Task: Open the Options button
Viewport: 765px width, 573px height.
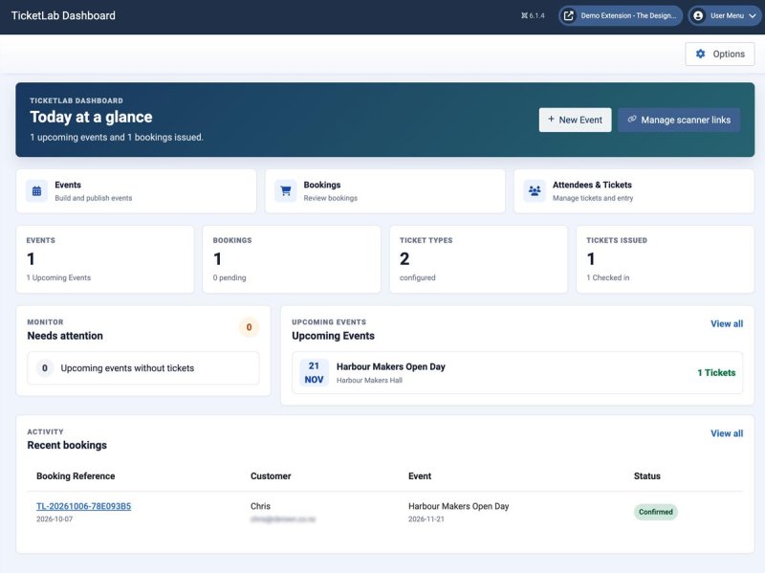Action: tap(720, 54)
